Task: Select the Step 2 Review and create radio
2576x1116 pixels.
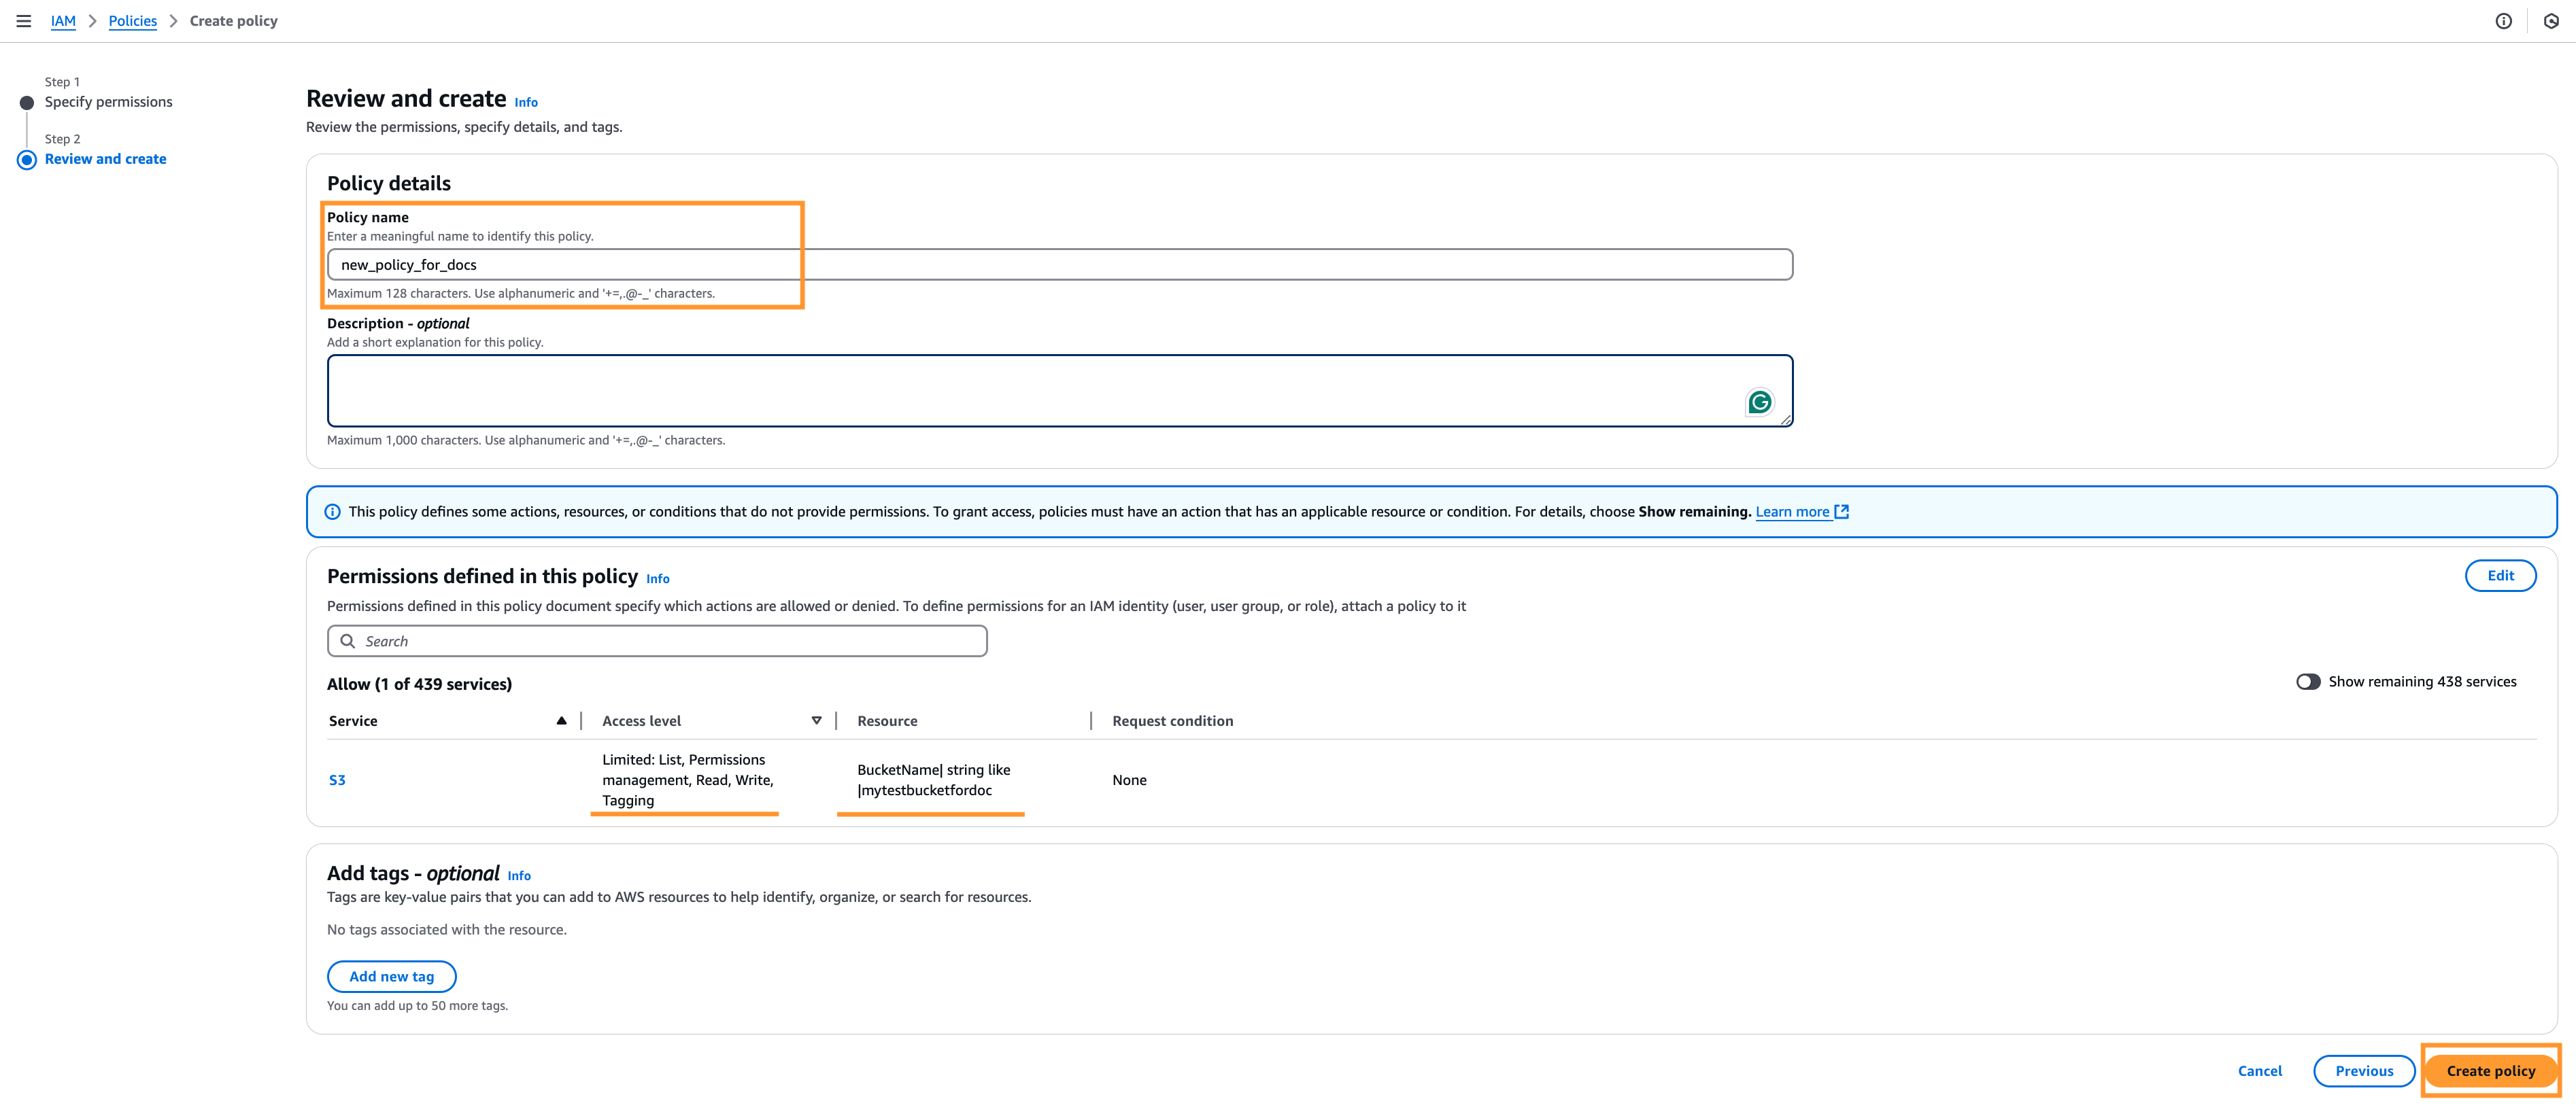Action: [x=27, y=160]
